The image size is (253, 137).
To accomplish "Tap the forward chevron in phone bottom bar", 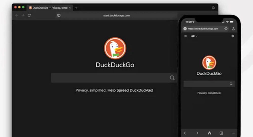I will tap(197, 133).
